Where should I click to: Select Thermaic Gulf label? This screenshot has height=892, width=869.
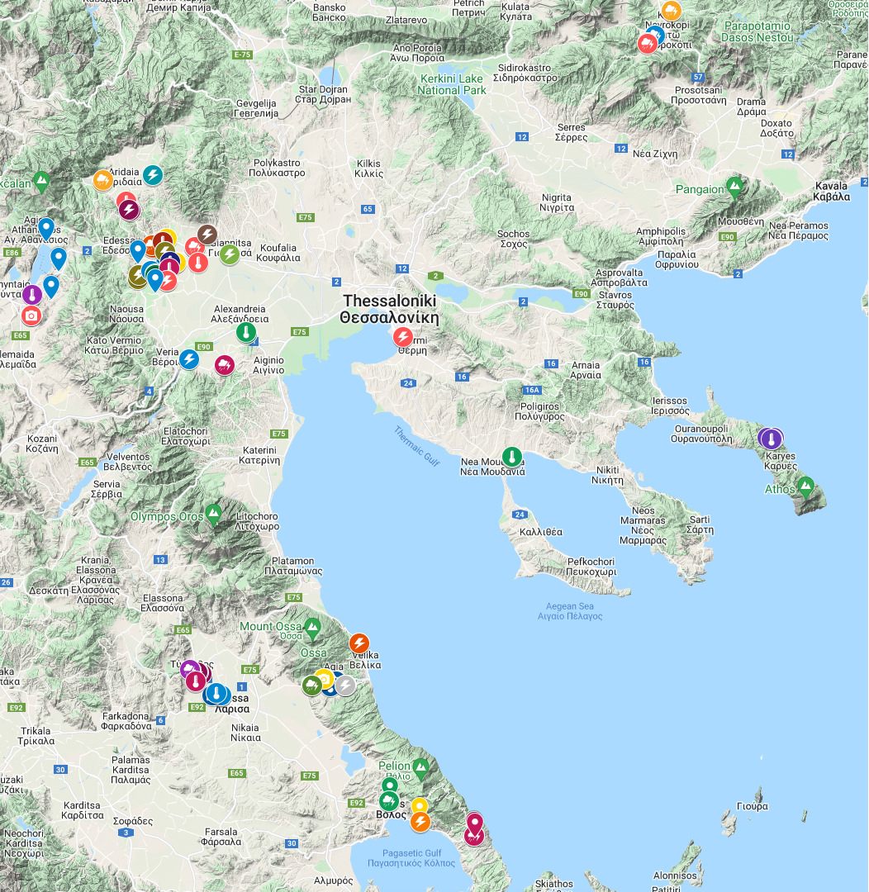tap(416, 447)
